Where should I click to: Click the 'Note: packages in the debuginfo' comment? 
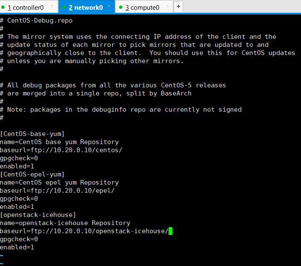tap(121, 110)
